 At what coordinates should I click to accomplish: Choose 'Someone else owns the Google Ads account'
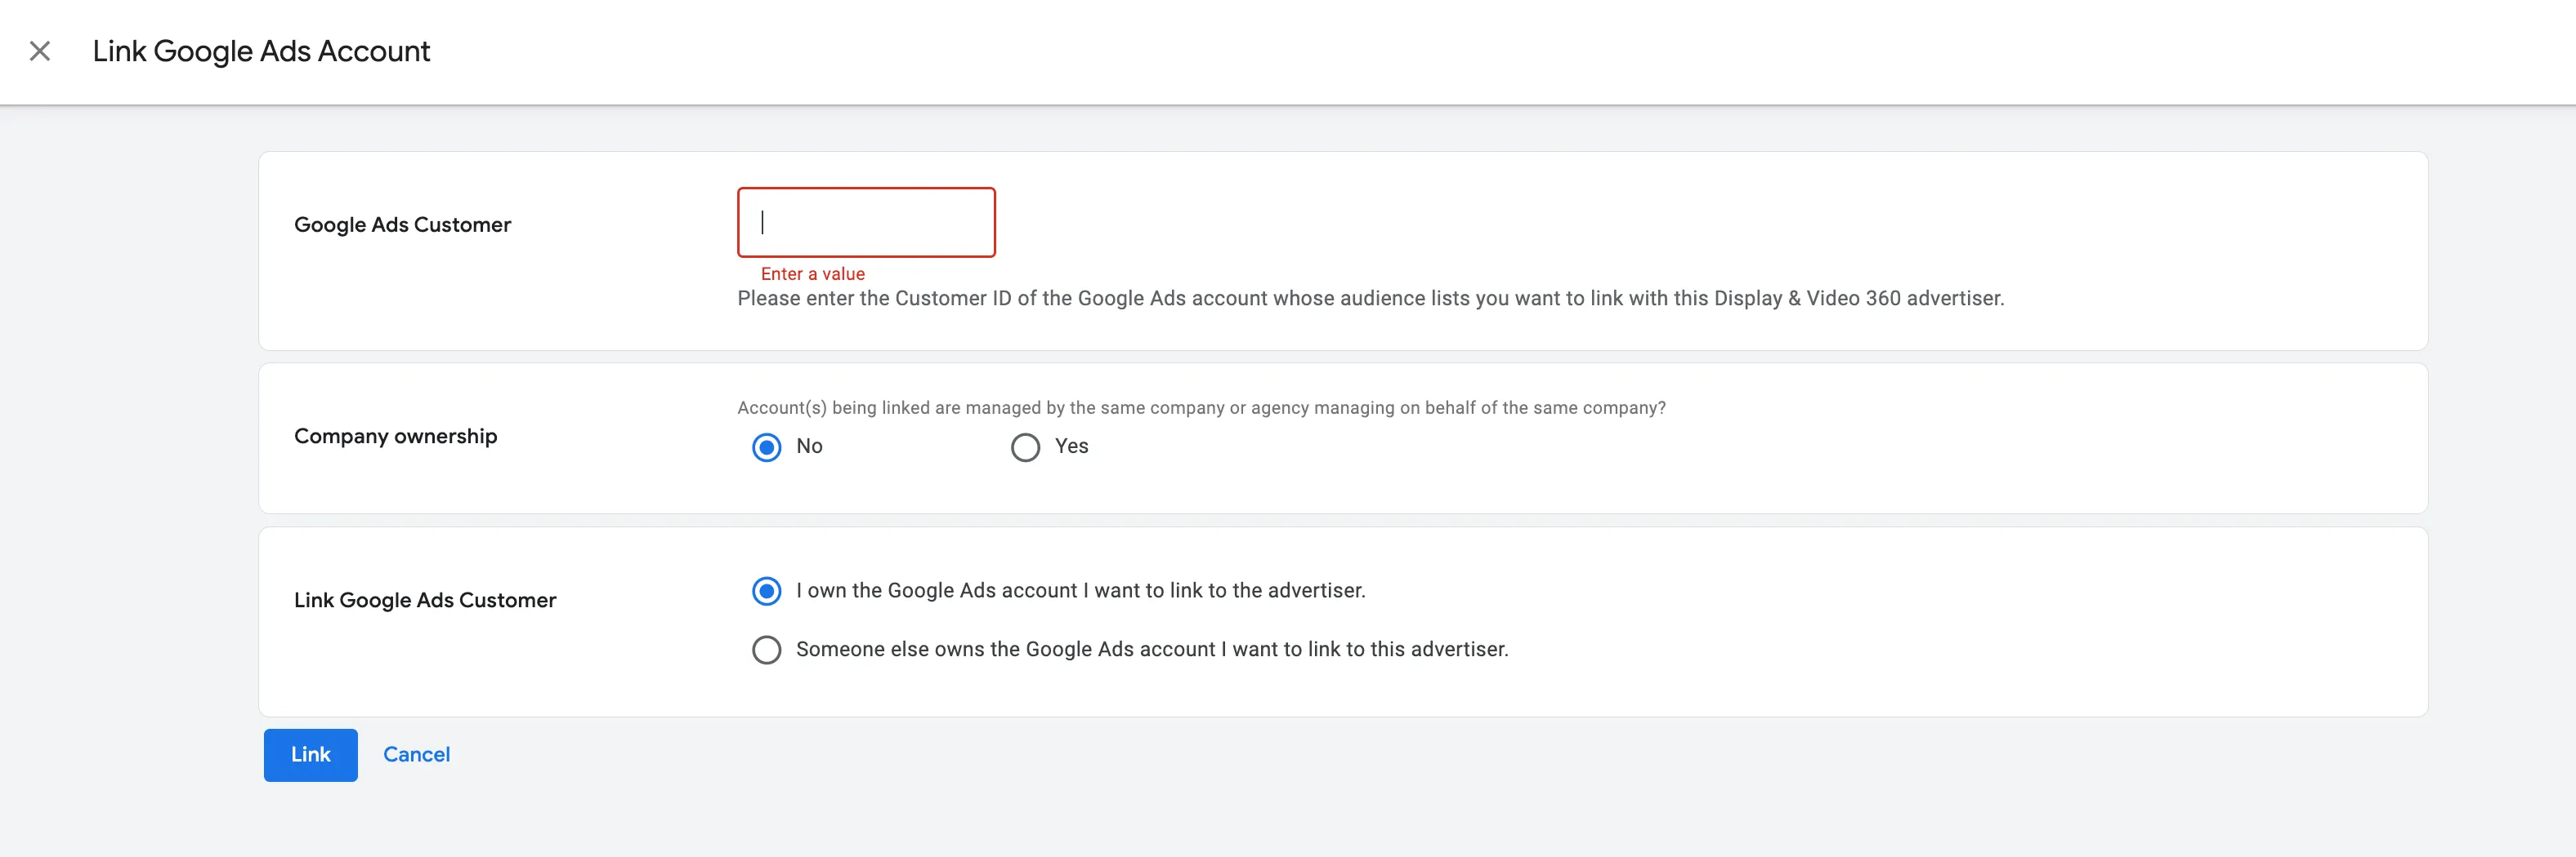767,651
